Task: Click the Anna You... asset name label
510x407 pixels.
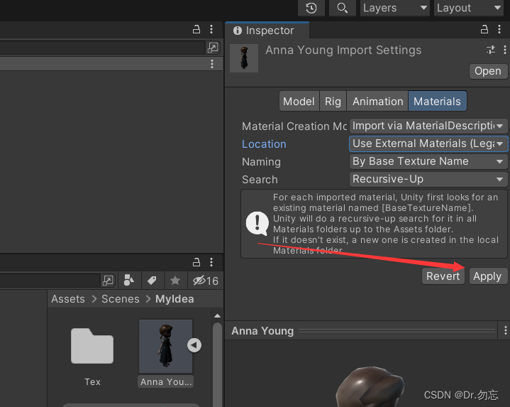Action: [x=166, y=381]
